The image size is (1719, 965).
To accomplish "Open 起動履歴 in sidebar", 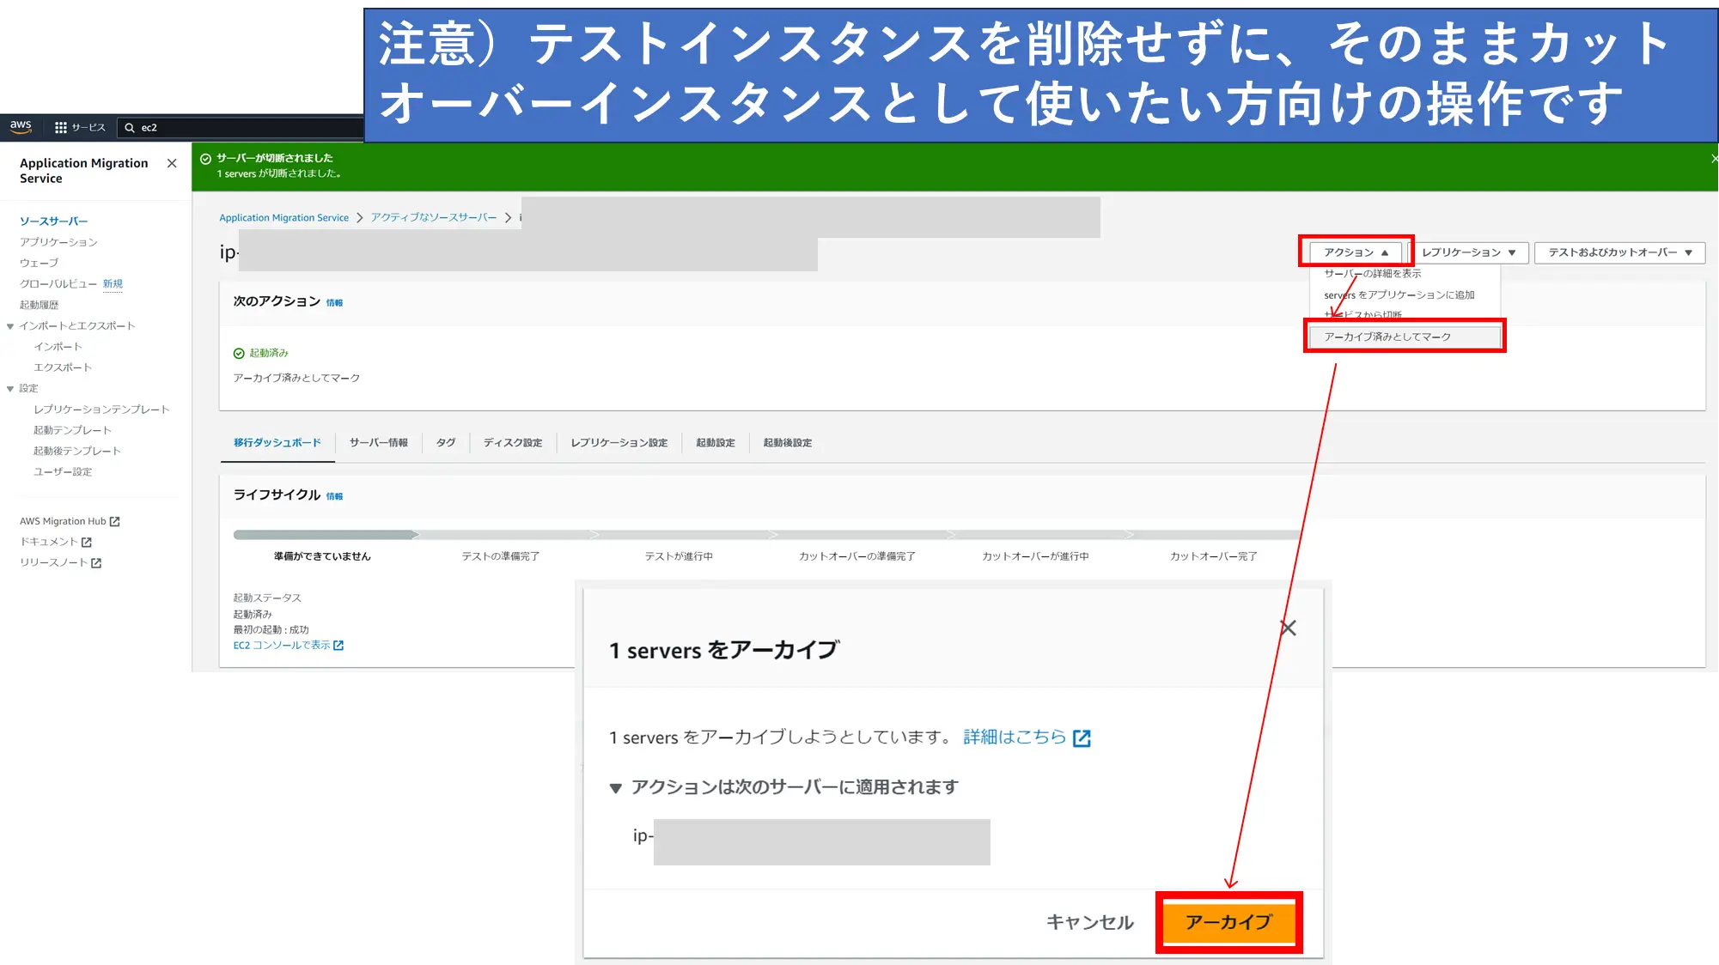I will tap(40, 305).
